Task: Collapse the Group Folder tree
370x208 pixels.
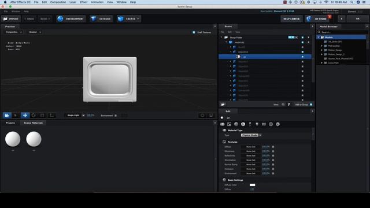Action: [x=221, y=38]
